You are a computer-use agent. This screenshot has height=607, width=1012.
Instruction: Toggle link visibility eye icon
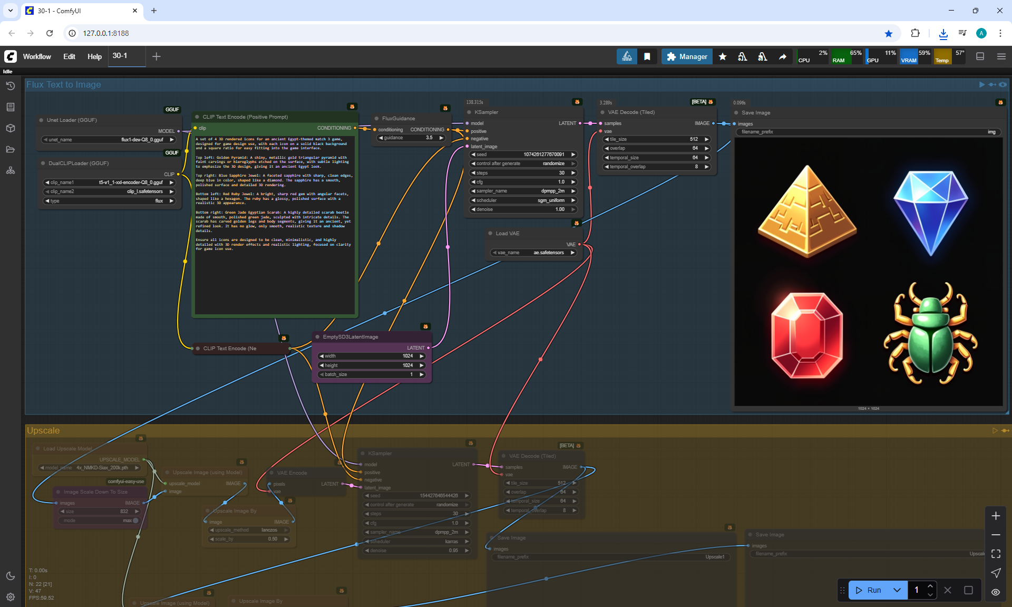click(996, 592)
